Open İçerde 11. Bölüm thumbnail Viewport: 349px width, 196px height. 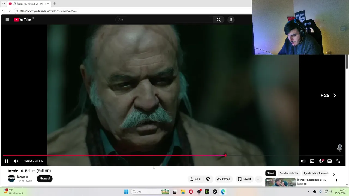(x=281, y=182)
